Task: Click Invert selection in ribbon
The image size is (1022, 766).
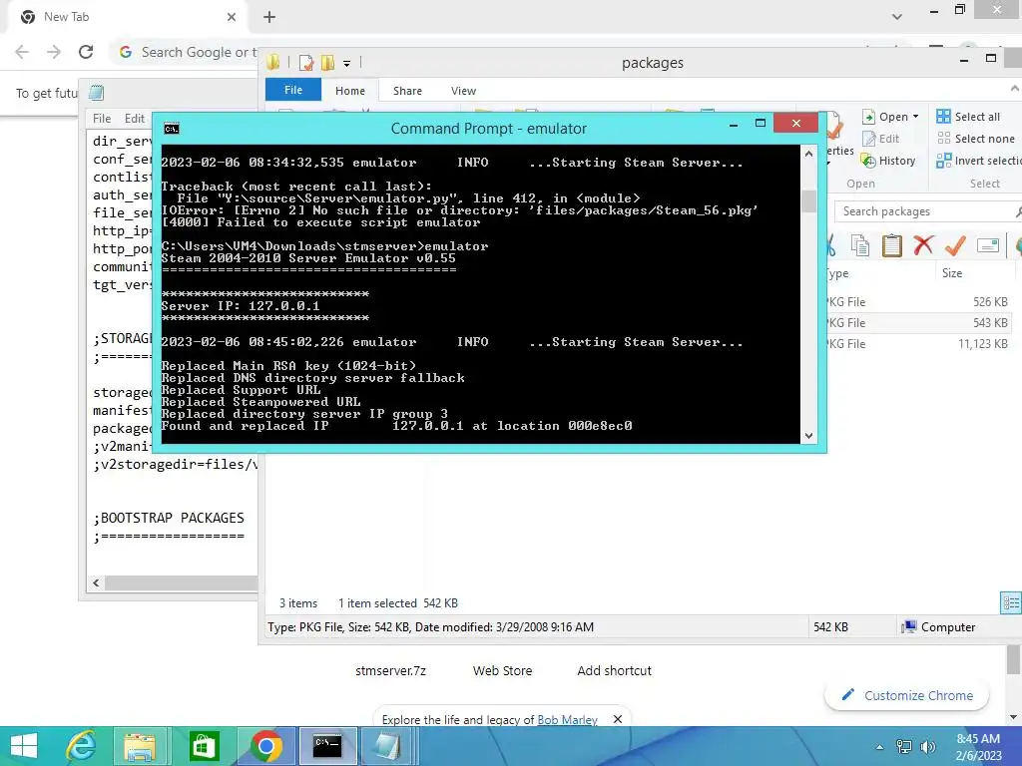Action: pos(978,161)
